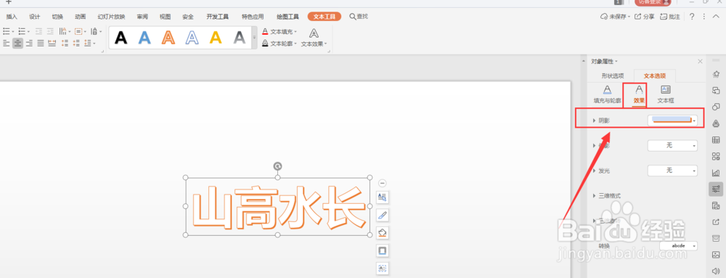The width and height of the screenshot is (726, 278).
Task: Open the help question mark icon
Action: [692, 17]
